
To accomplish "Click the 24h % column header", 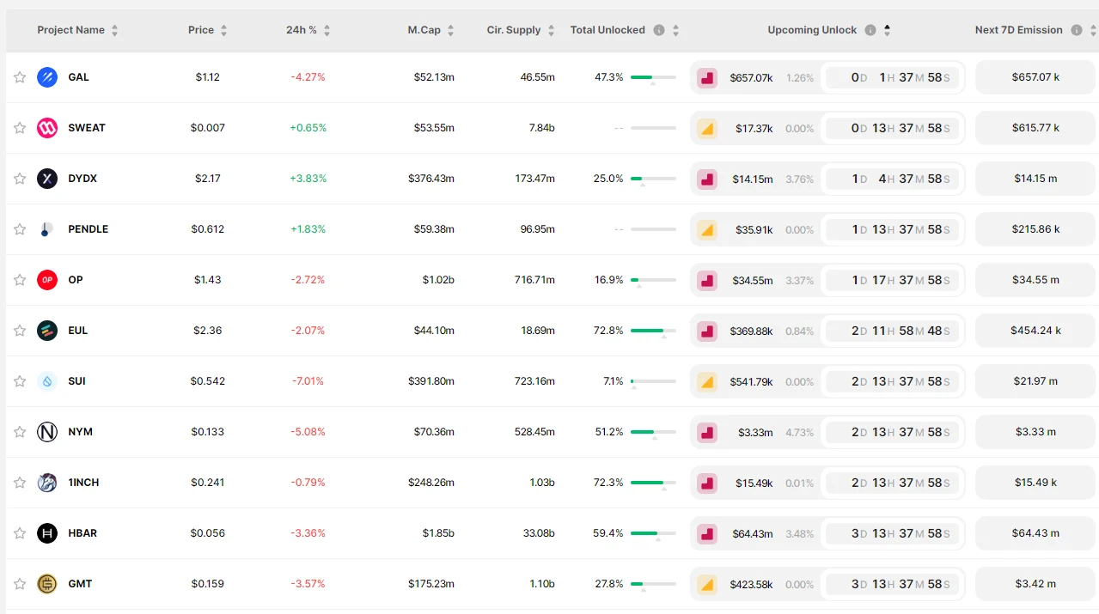I will tap(302, 30).
